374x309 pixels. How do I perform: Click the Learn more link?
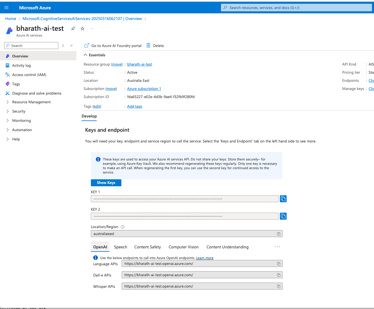tap(205, 258)
